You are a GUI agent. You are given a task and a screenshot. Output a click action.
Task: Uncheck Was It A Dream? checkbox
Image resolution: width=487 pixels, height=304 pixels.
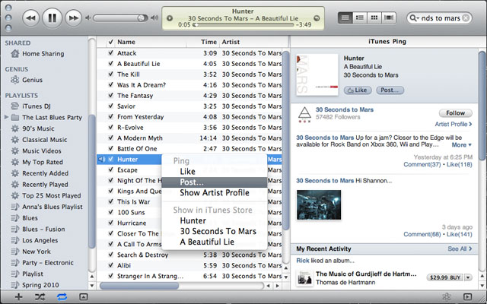(x=110, y=84)
